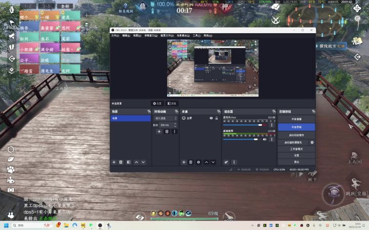Open scene filters icon in Scenes panel

[129, 162]
